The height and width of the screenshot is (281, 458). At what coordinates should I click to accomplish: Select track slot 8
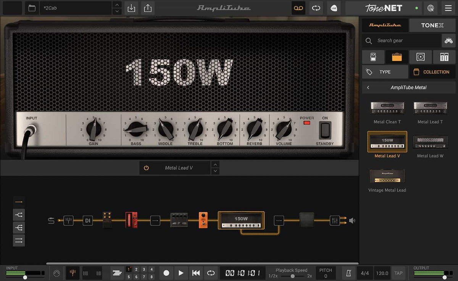click(x=152, y=277)
